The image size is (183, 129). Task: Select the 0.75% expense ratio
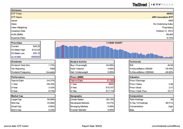coord(170,38)
